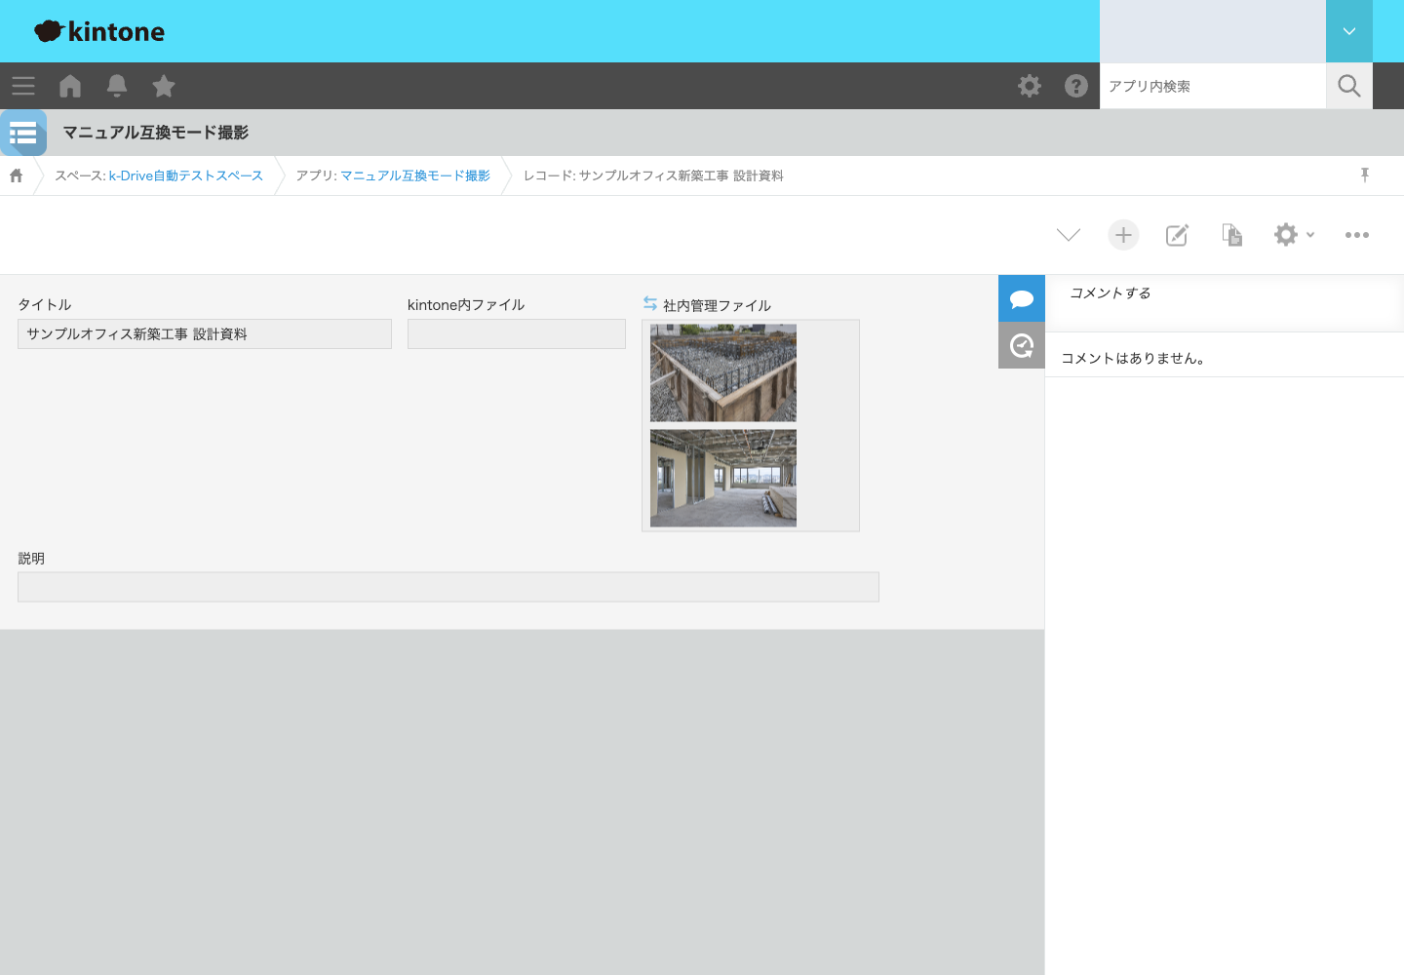1404x975 pixels.
Task: Go to next record chevron arrow
Action: (x=1069, y=235)
